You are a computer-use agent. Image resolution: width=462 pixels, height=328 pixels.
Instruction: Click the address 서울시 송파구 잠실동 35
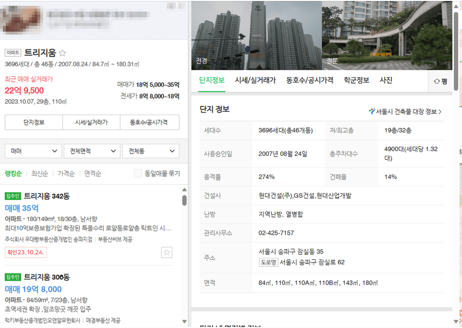coord(291,251)
